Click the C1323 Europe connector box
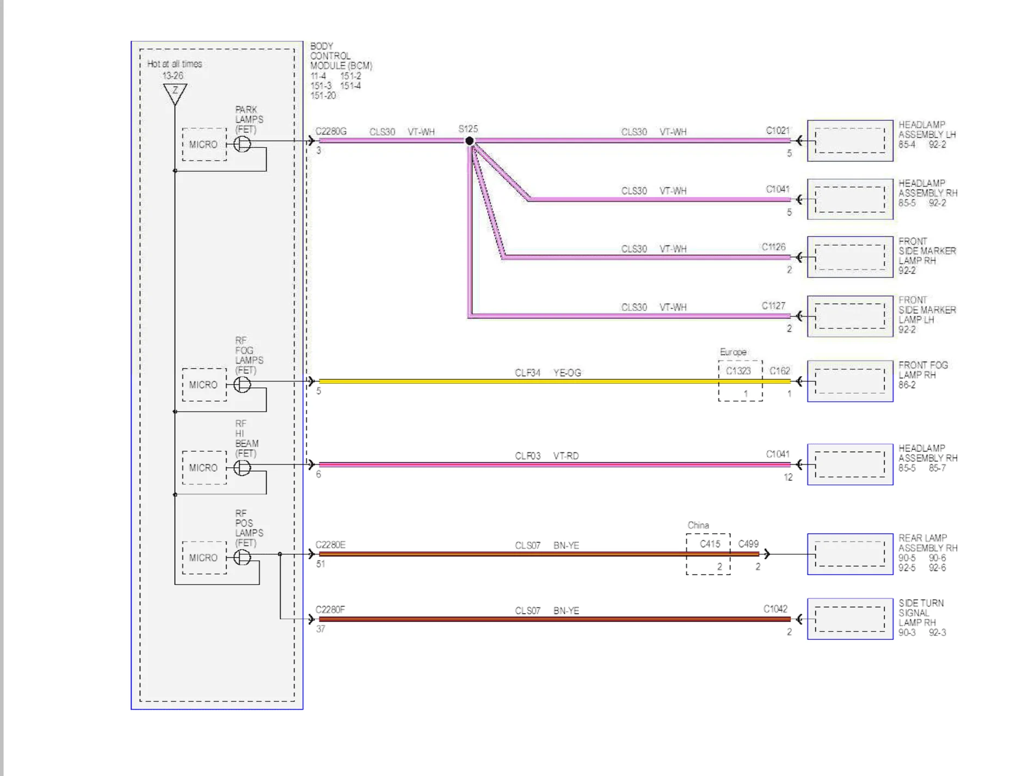This screenshot has width=1034, height=776. coord(740,381)
